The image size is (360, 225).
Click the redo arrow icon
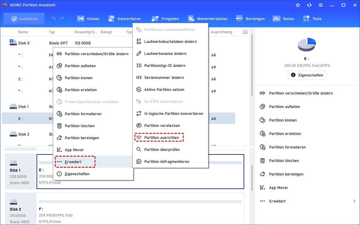pos(62,19)
